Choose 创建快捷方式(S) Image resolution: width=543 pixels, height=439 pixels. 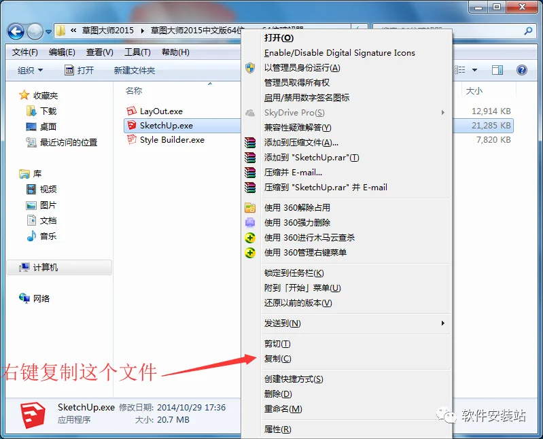point(347,379)
